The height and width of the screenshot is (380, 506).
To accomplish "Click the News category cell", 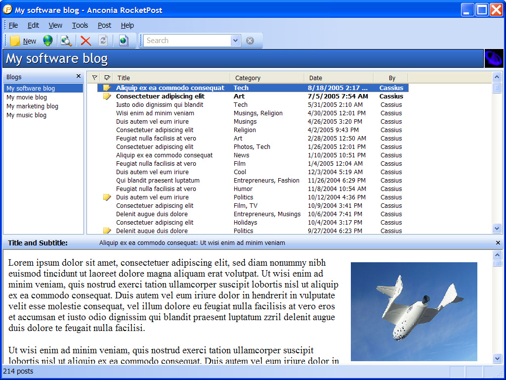I will click(241, 155).
